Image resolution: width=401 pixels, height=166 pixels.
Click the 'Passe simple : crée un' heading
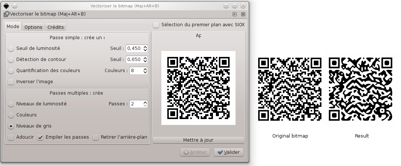click(x=77, y=38)
